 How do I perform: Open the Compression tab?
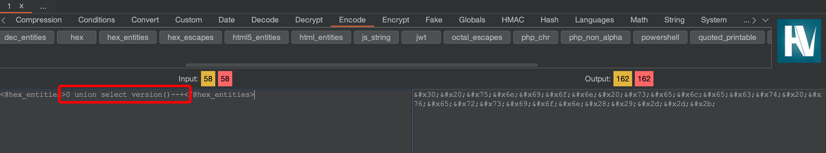(x=38, y=20)
